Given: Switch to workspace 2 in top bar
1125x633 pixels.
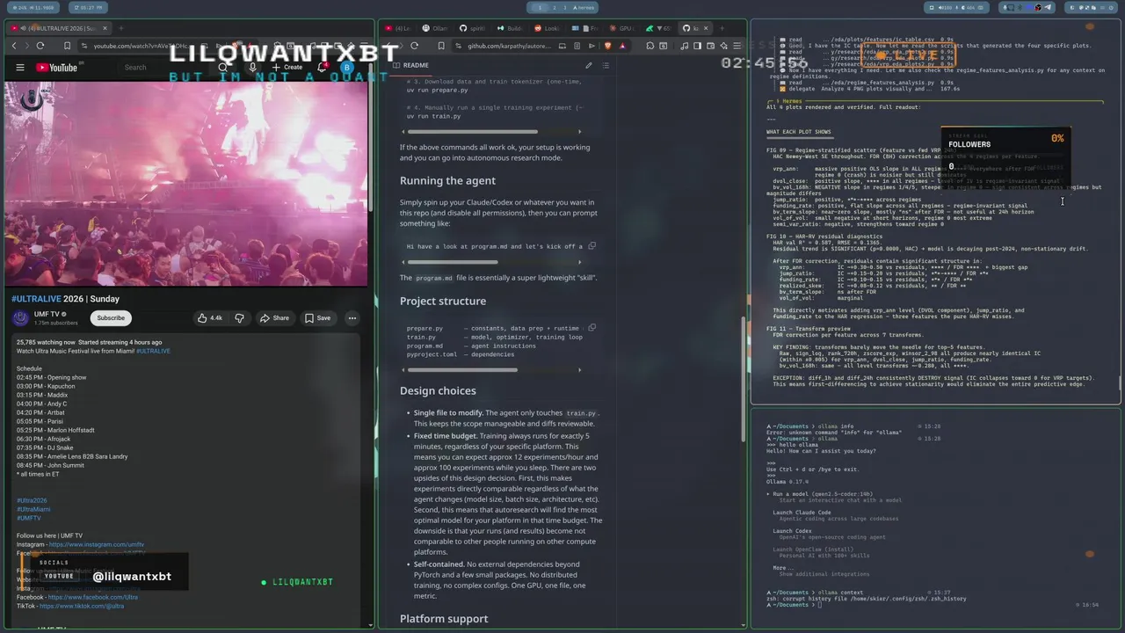Looking at the screenshot, I should pos(555,7).
